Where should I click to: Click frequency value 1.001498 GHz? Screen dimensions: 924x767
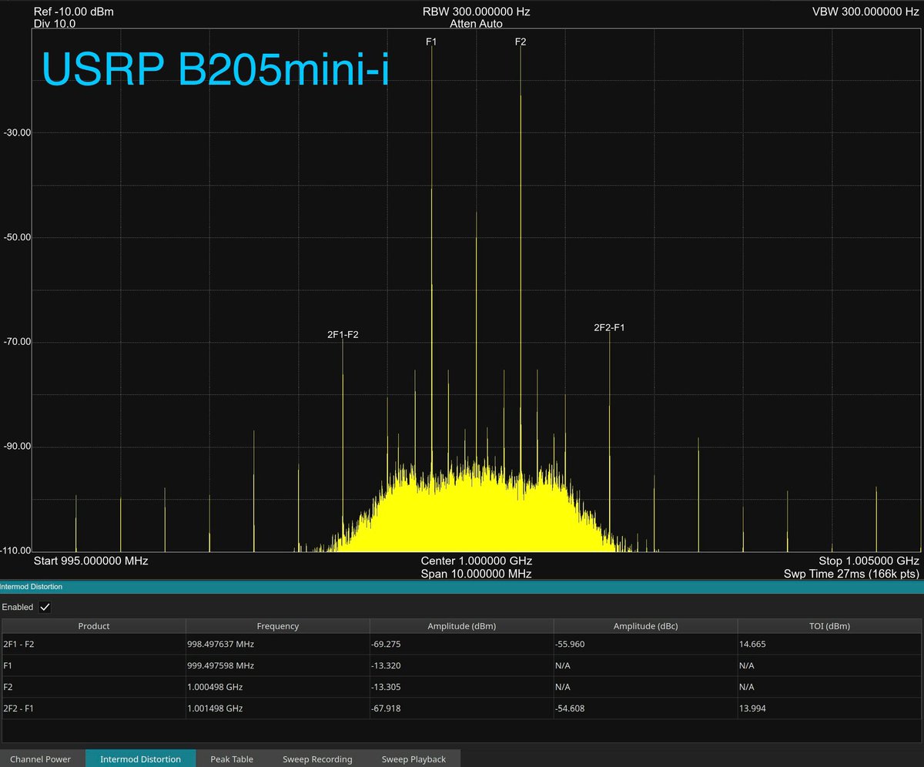[215, 708]
